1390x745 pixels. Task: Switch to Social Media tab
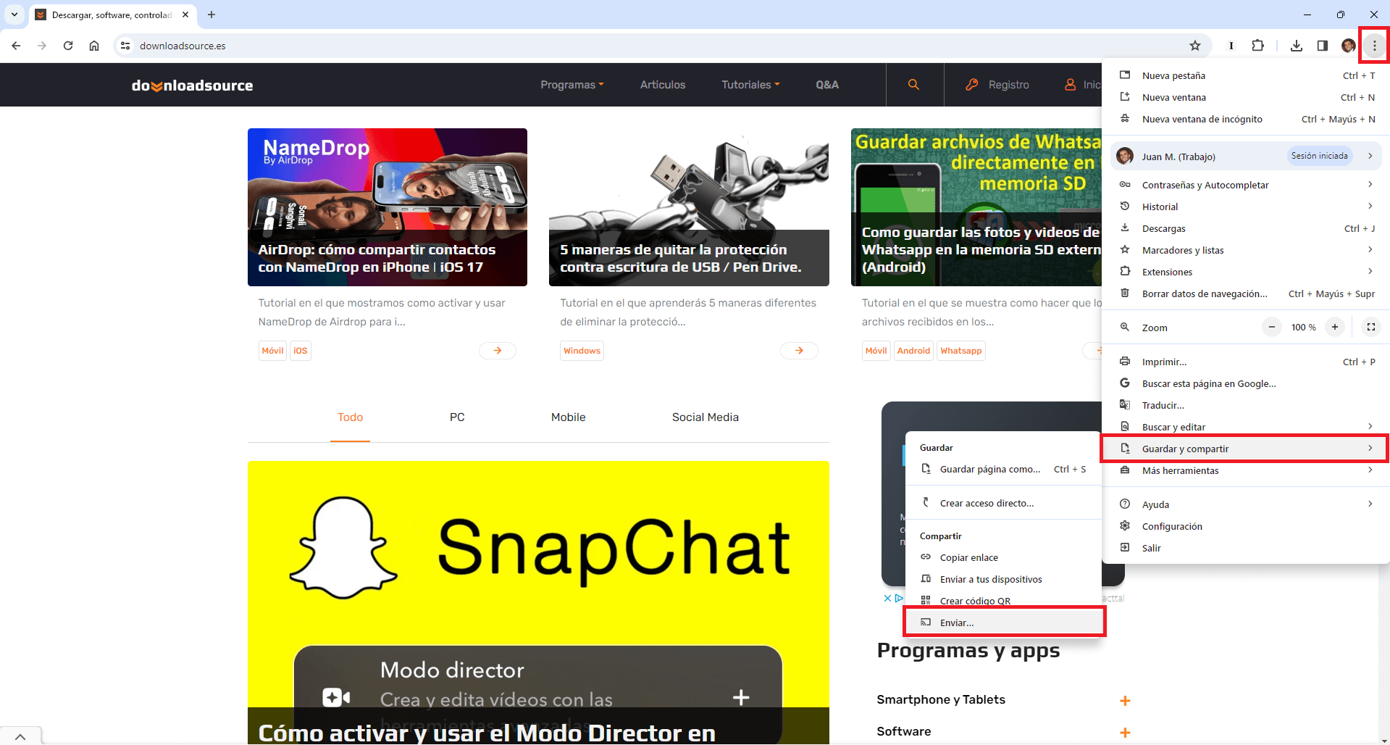(706, 417)
